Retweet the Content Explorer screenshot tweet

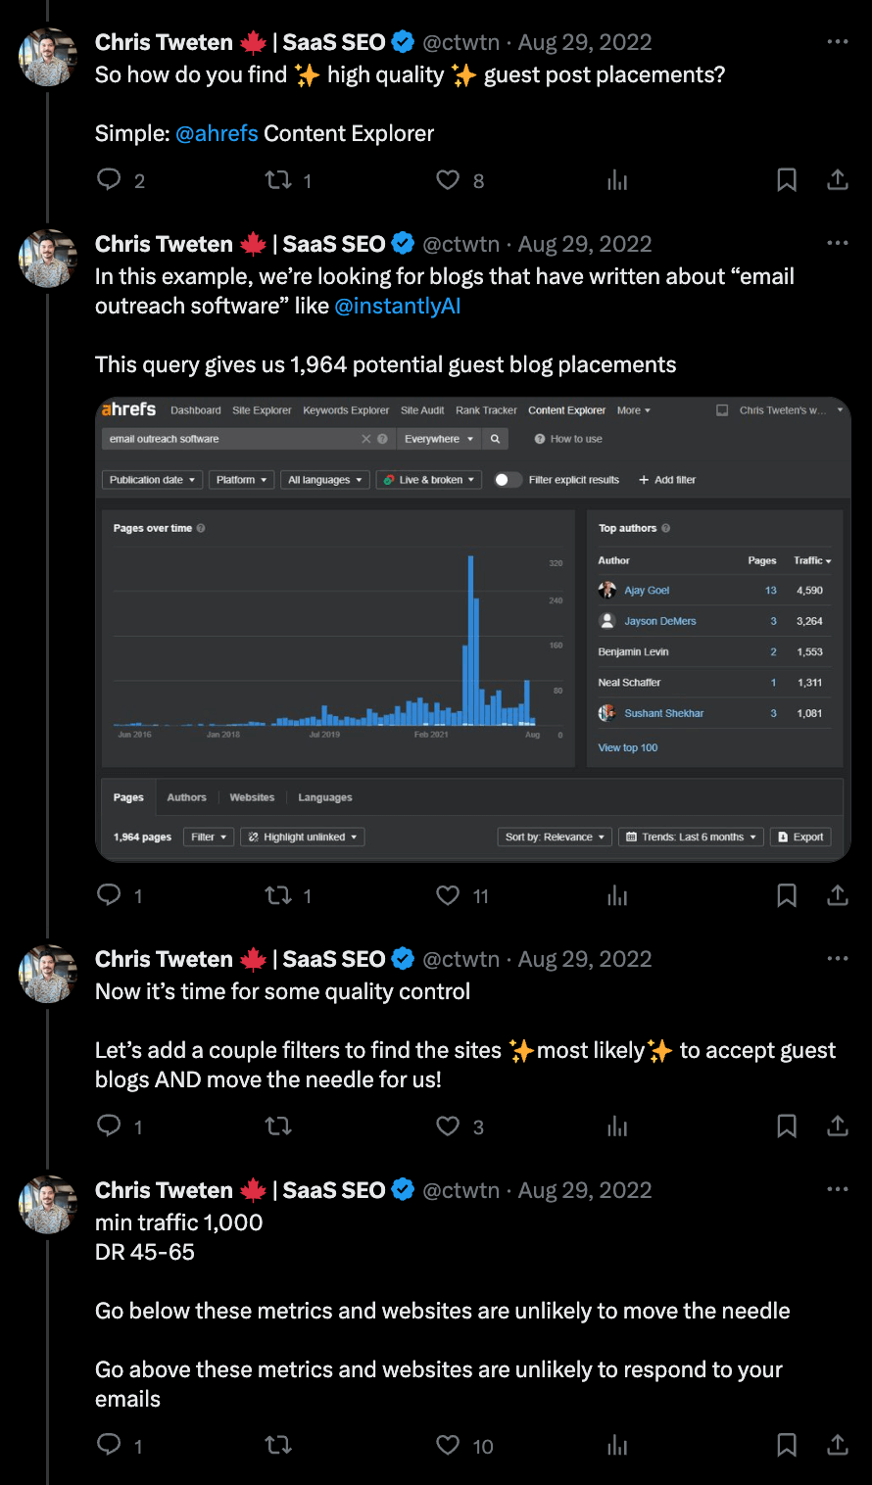tap(275, 895)
